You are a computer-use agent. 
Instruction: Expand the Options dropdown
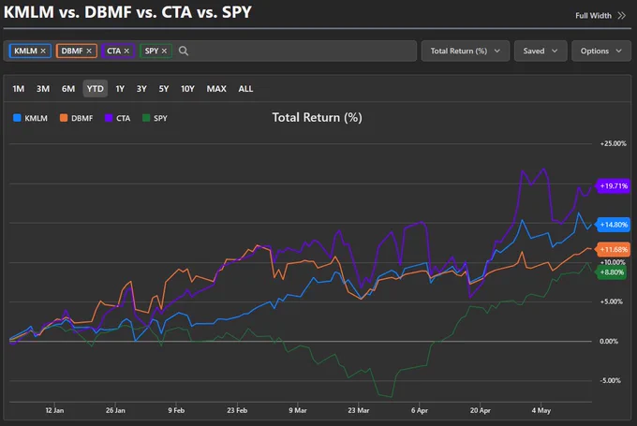click(x=600, y=51)
